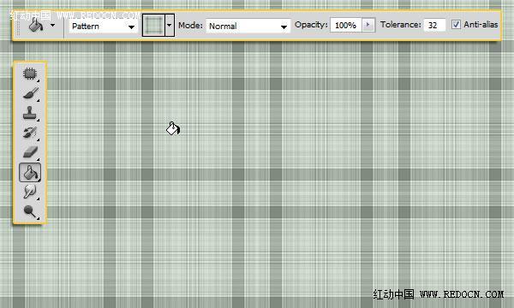Click the options bar grip handle

tap(19, 26)
